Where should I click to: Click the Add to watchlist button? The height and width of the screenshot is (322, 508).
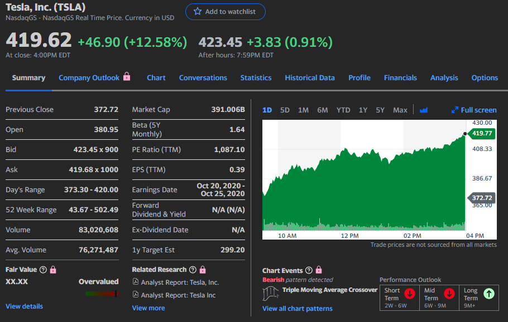[226, 12]
